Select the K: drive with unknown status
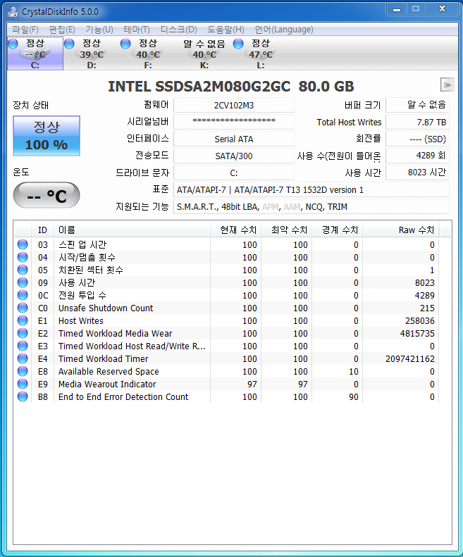This screenshot has height=557, width=463. pos(204,54)
